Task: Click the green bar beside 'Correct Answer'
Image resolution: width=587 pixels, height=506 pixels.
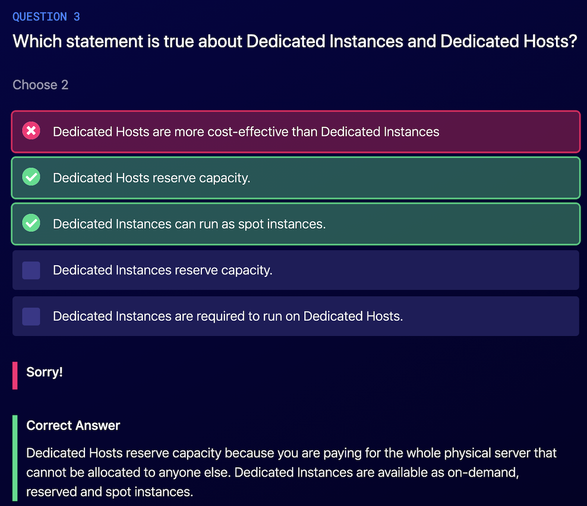Action: (x=15, y=458)
